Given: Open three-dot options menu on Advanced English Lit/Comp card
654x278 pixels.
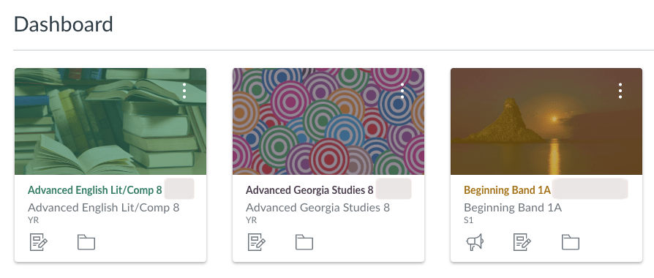Looking at the screenshot, I should click(184, 91).
